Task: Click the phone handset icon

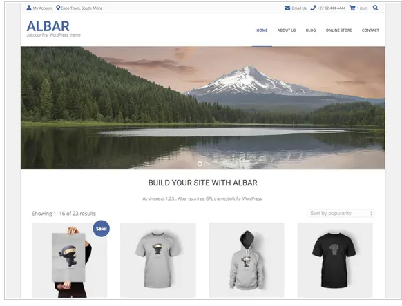Action: [x=313, y=8]
